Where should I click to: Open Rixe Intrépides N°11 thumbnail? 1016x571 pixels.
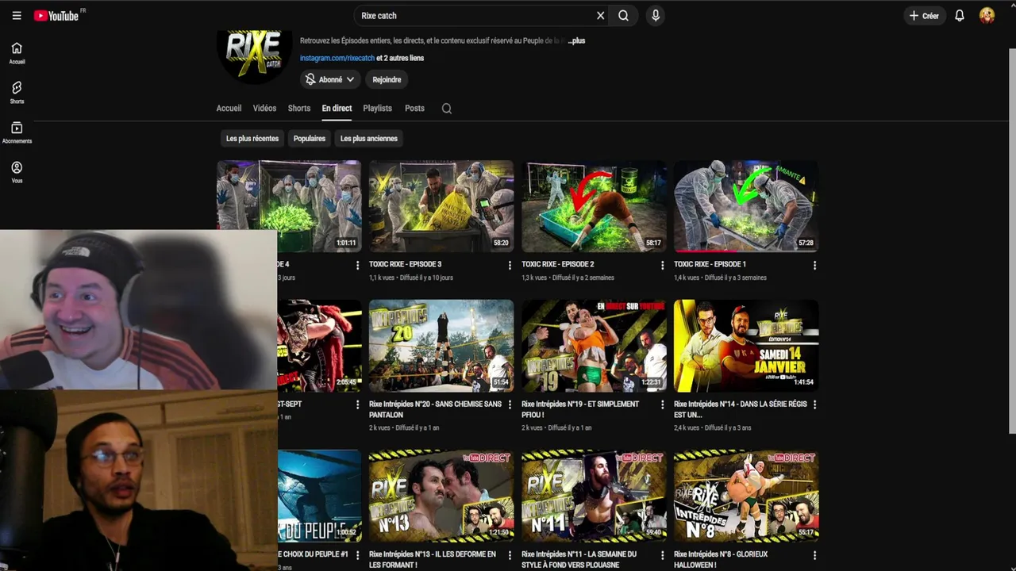(x=594, y=496)
